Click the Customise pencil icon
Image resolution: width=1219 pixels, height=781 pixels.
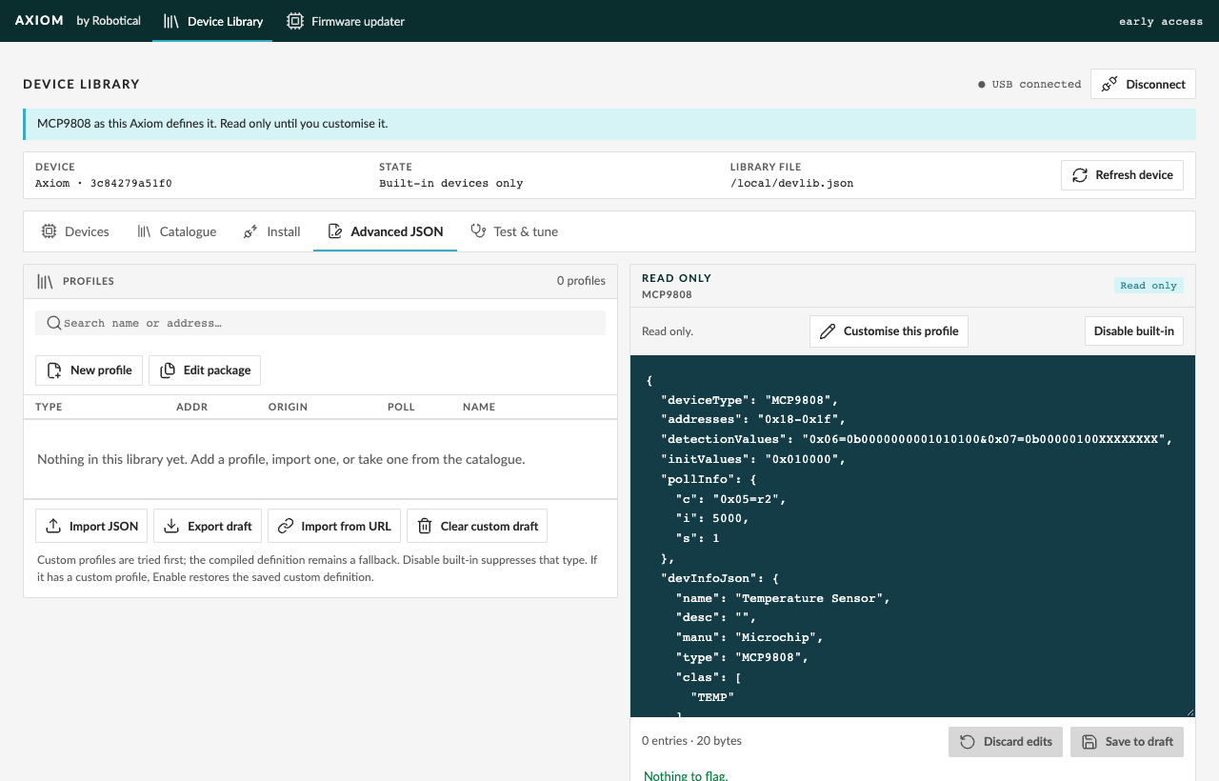(x=828, y=331)
